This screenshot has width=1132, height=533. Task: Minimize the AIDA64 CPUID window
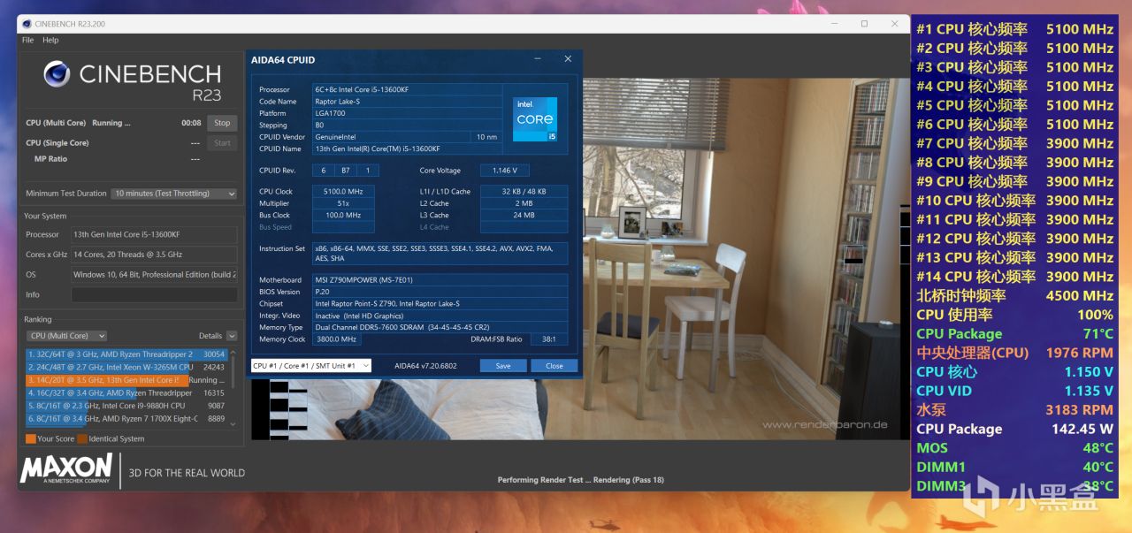tap(538, 59)
